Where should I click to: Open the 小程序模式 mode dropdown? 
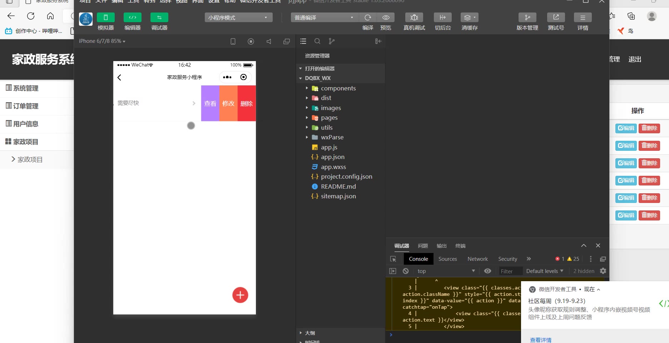tap(238, 18)
